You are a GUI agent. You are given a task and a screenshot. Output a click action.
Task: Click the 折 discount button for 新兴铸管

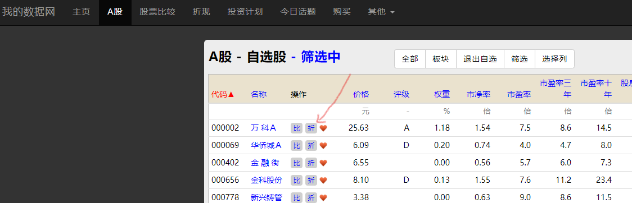click(x=311, y=197)
